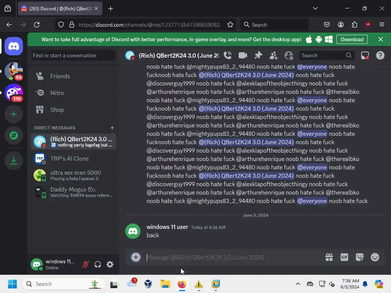Open File Explorer from taskbar
The image size is (391, 293).
pos(165,284)
